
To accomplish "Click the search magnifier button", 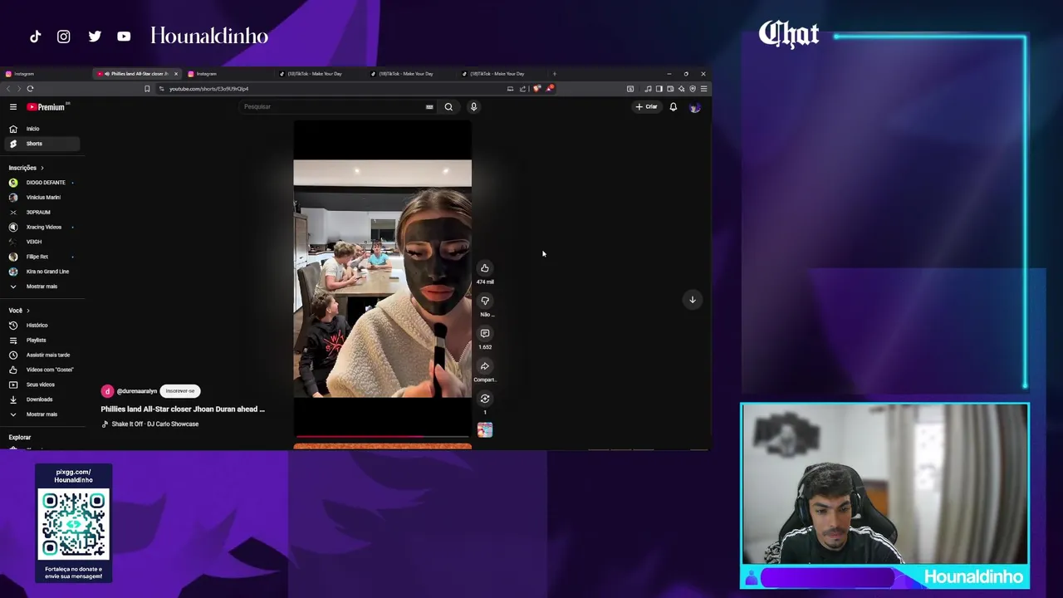I will [x=448, y=106].
